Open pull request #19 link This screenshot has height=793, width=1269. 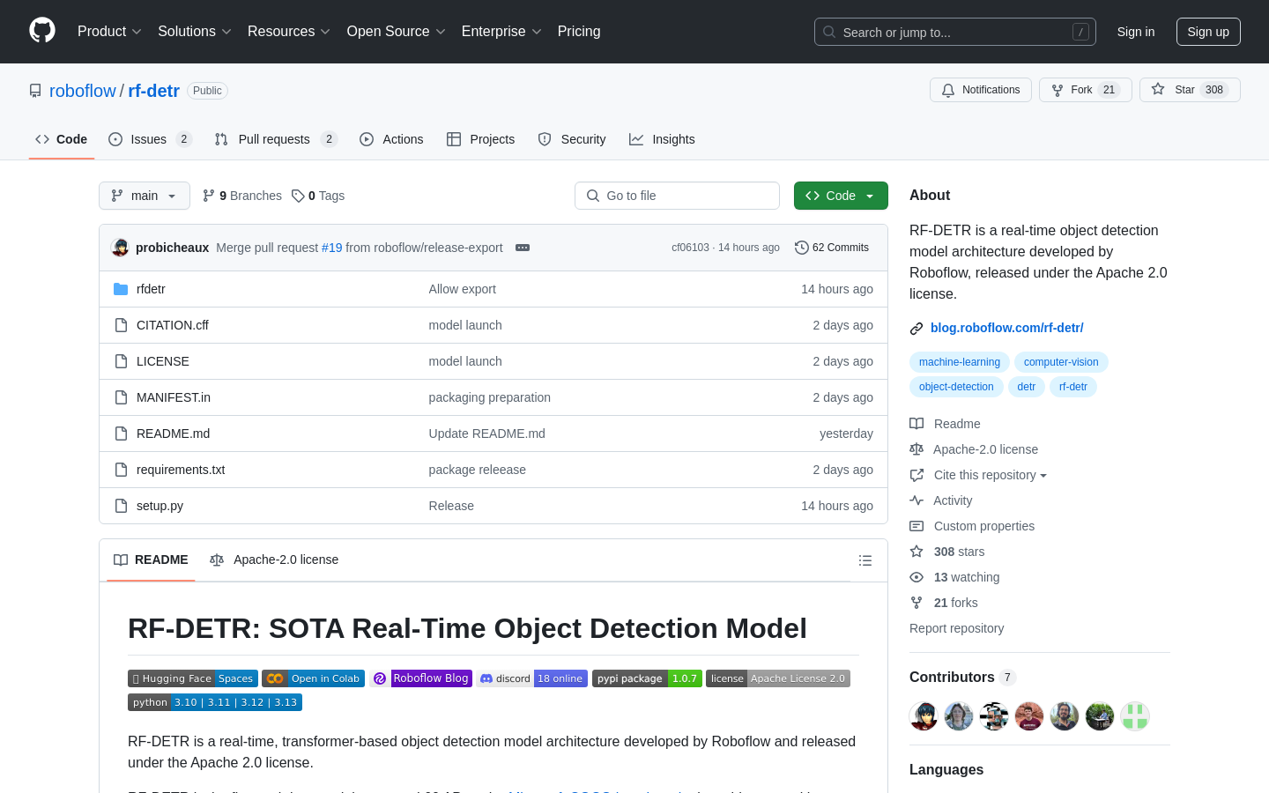coord(332,248)
